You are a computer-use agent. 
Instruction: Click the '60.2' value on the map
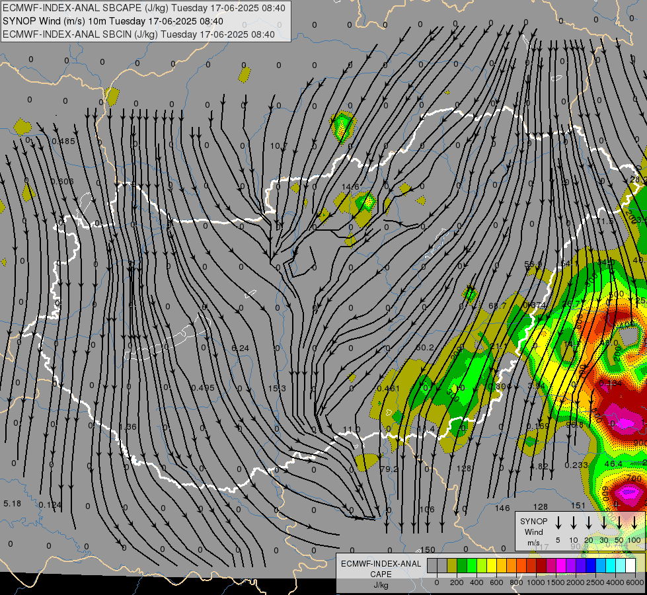click(x=424, y=348)
